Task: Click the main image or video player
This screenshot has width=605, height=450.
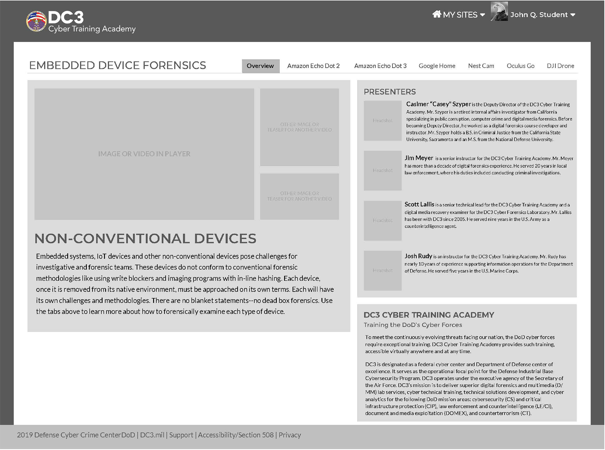Action: click(144, 154)
